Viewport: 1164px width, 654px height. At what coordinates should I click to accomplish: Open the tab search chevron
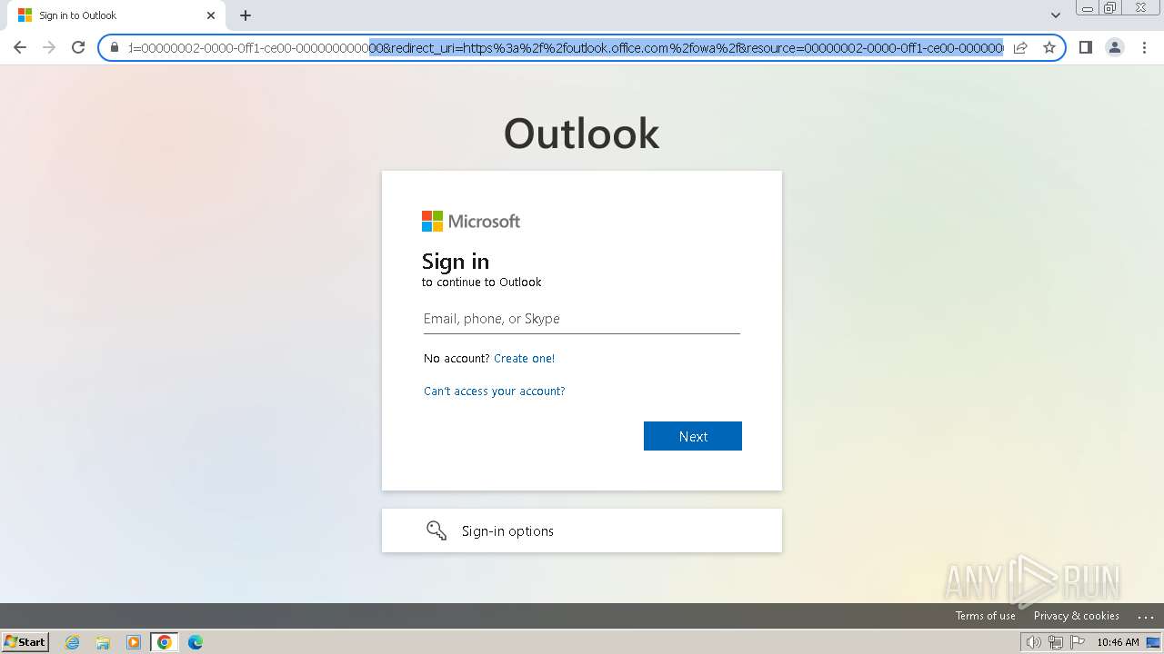(1055, 15)
